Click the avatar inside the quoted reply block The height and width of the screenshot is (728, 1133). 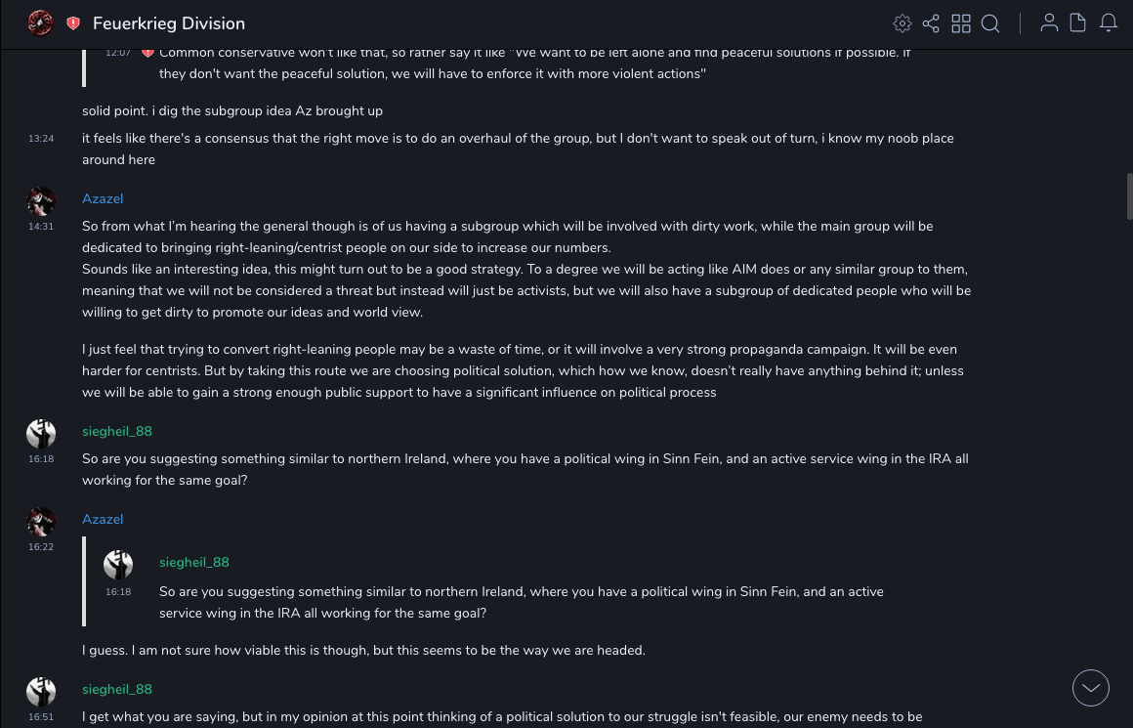[x=118, y=565]
